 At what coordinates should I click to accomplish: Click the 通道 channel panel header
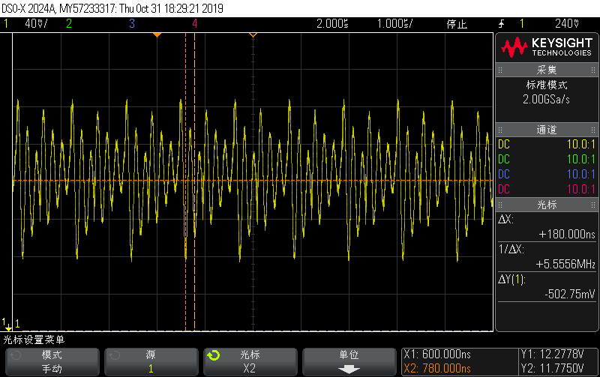pos(547,130)
